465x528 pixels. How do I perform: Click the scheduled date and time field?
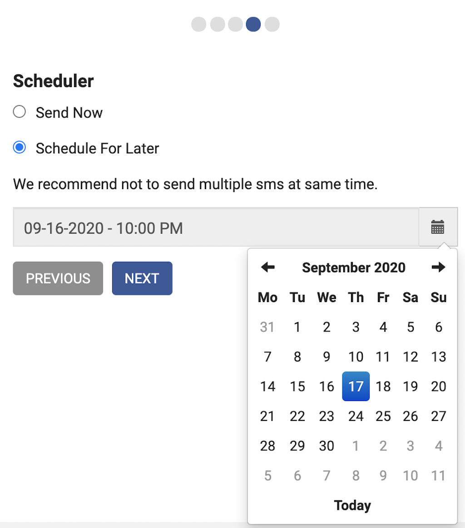point(216,227)
